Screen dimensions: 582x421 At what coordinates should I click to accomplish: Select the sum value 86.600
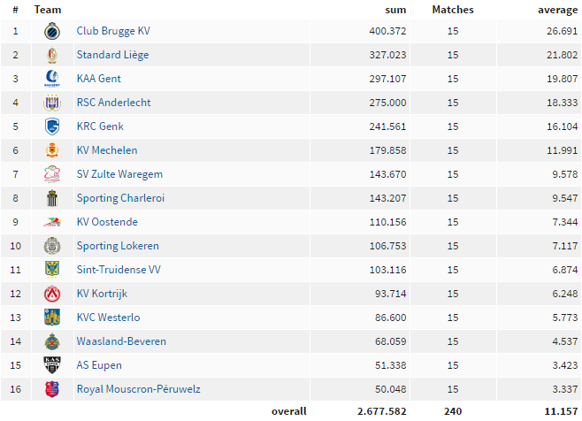pyautogui.click(x=390, y=318)
